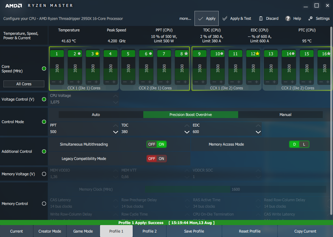This screenshot has width=333, height=237.
Task: Click the PPT value field 500
Action: pos(81,132)
